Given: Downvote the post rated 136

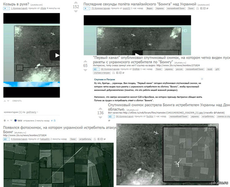Looking at the screenshot, I should click(100, 118).
